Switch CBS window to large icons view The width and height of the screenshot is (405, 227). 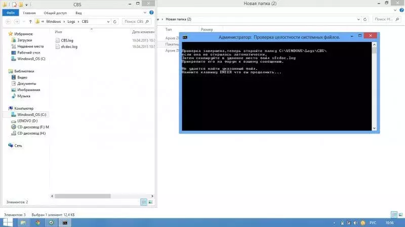click(150, 202)
